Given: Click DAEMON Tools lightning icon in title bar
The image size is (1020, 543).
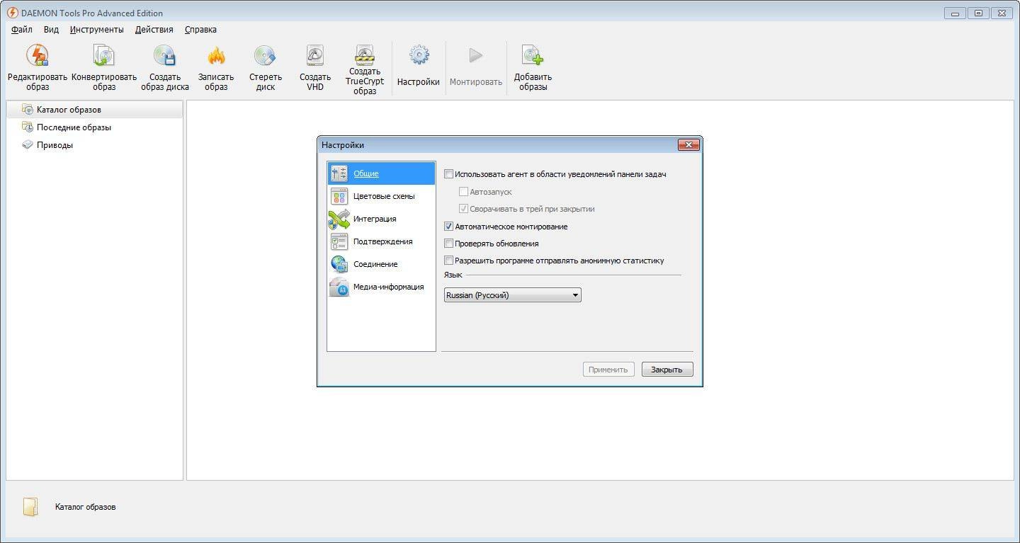Looking at the screenshot, I should [x=12, y=13].
